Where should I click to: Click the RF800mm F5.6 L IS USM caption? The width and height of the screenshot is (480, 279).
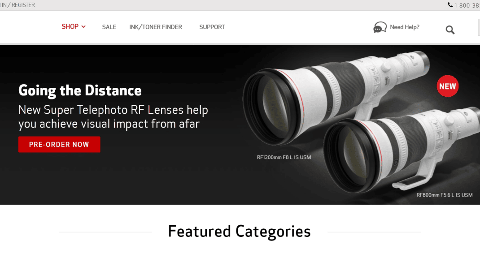coord(444,195)
